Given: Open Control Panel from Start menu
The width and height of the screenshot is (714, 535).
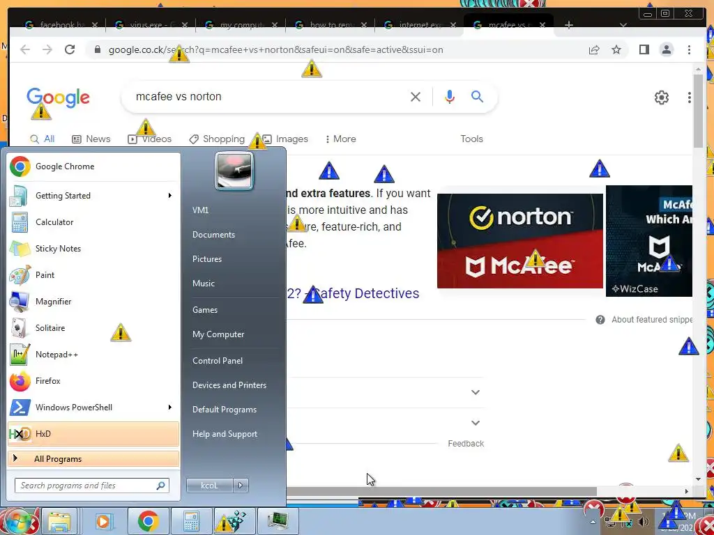Looking at the screenshot, I should pyautogui.click(x=218, y=361).
